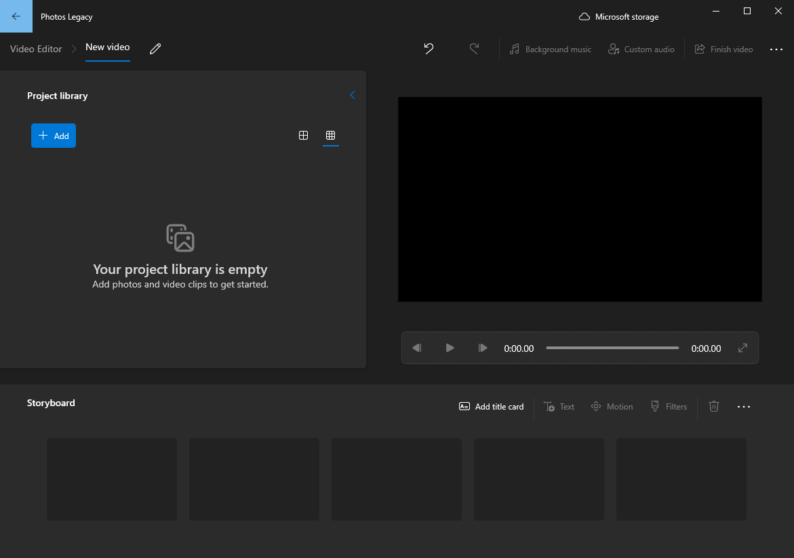
Task: Open the storyboard Text tool
Action: (x=559, y=407)
